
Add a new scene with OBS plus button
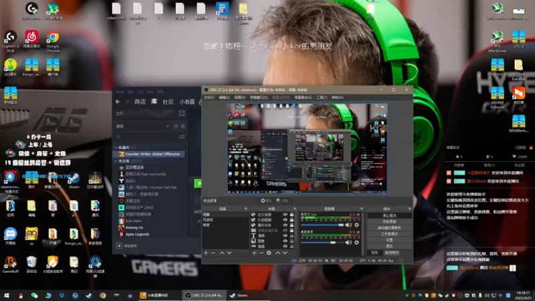pos(206,253)
